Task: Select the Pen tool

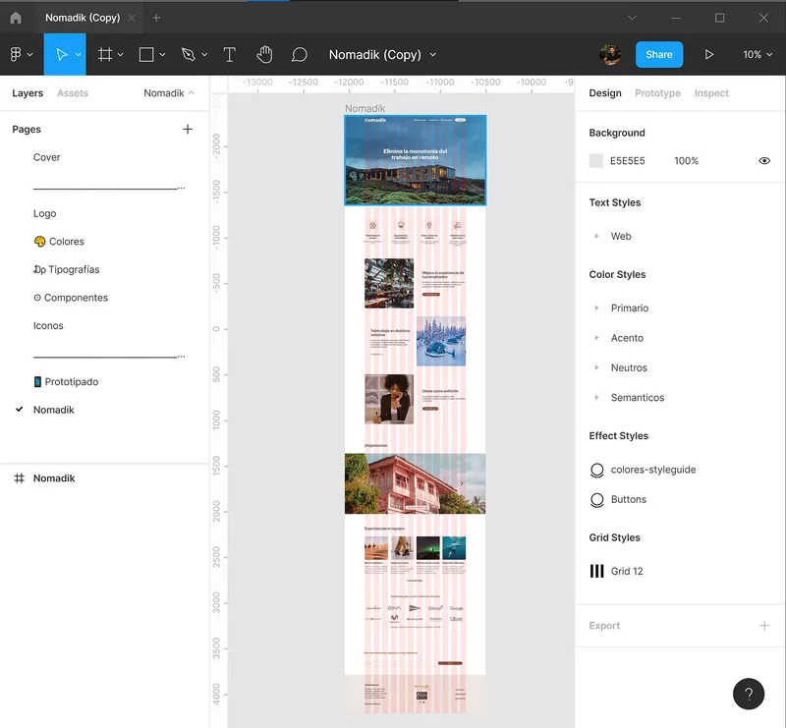Action: (x=188, y=54)
